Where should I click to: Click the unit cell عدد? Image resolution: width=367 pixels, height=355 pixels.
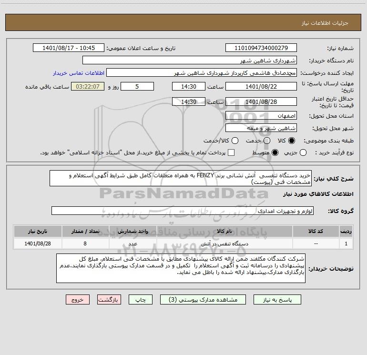click(x=133, y=243)
